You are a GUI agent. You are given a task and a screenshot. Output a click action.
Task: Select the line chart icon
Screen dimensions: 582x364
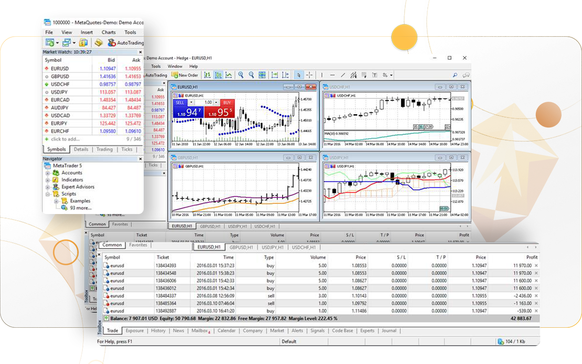[229, 75]
